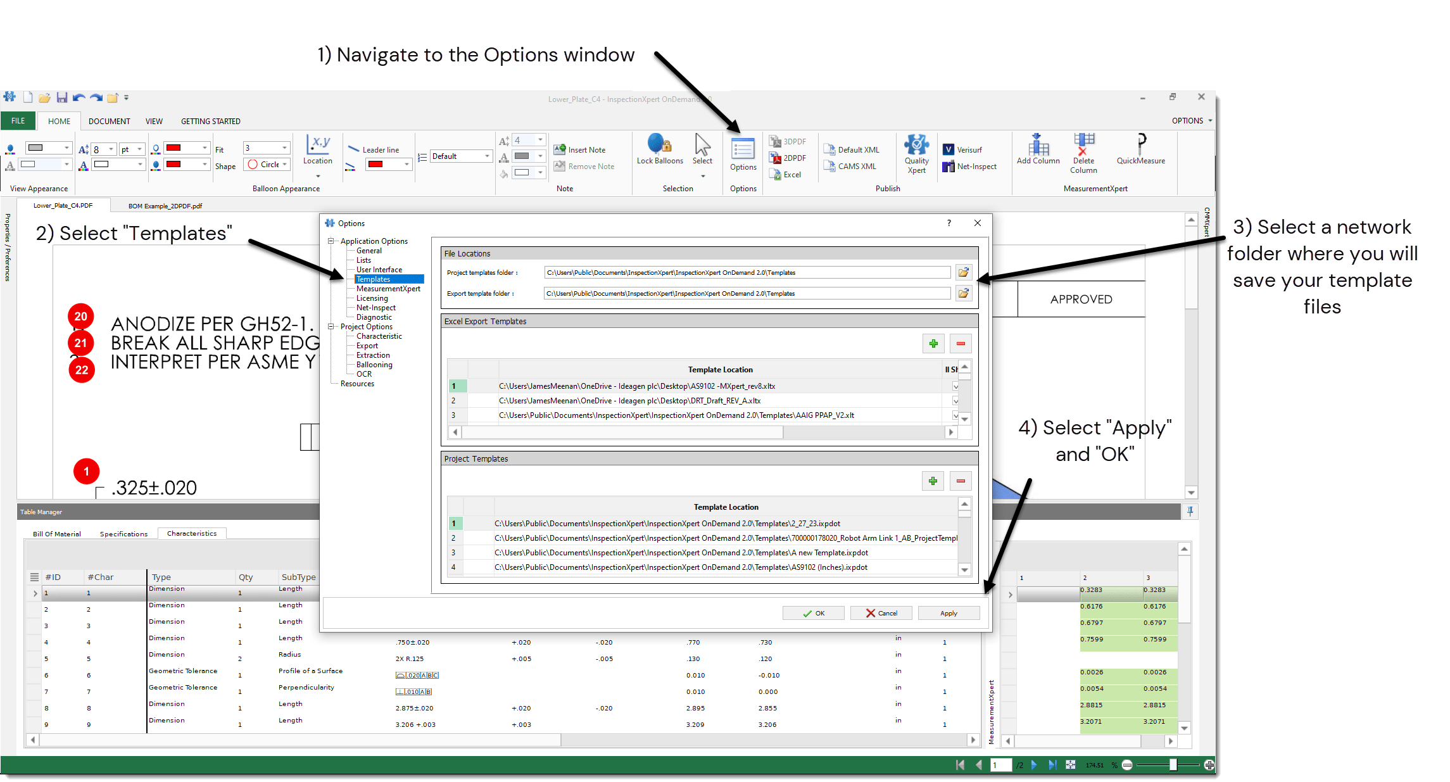Click the Insert Note icon

point(560,149)
